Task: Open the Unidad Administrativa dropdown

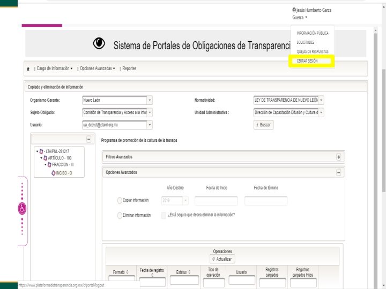Action: coord(321,112)
